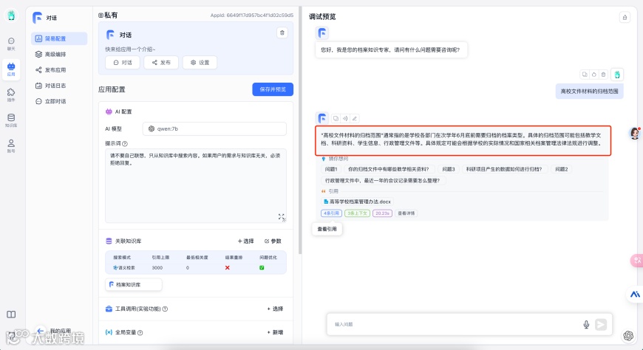Click the icon in the 调试预览 header corner

(x=625, y=17)
